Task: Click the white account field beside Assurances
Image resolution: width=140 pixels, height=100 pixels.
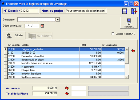Action: [x=79, y=88]
